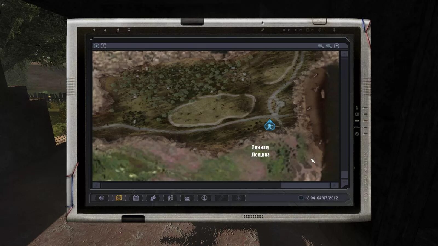Open the greyed download arrow tab
The height and width of the screenshot is (246, 438).
[238, 198]
